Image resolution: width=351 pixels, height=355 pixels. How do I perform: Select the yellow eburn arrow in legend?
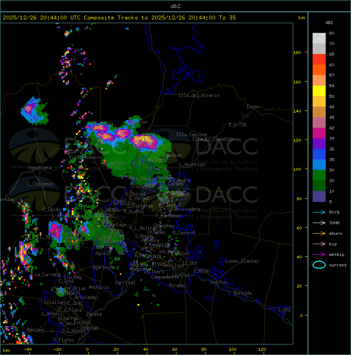point(319,233)
